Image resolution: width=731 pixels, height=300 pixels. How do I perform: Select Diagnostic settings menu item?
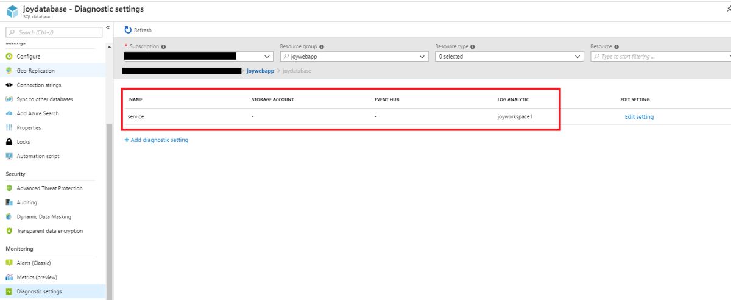(x=52, y=291)
